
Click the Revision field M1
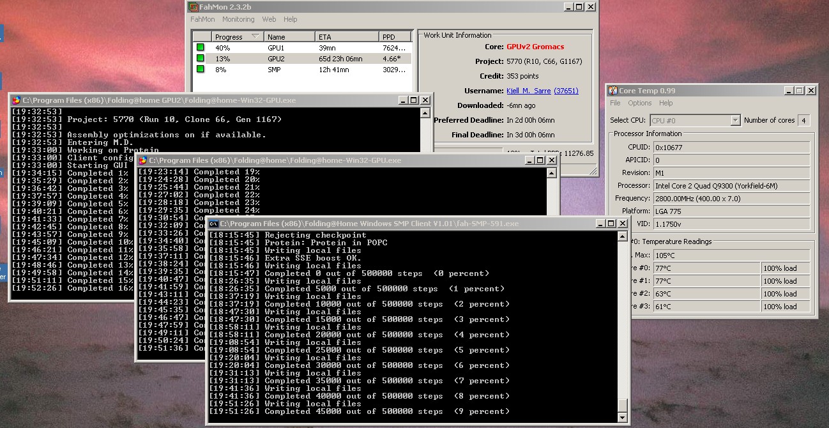[x=731, y=173]
